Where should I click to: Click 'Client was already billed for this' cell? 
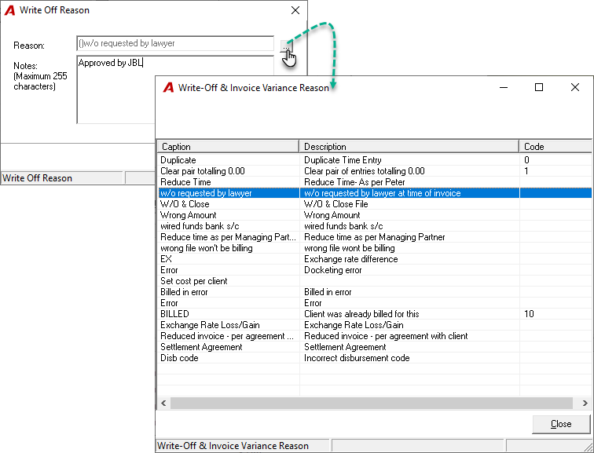(x=361, y=314)
